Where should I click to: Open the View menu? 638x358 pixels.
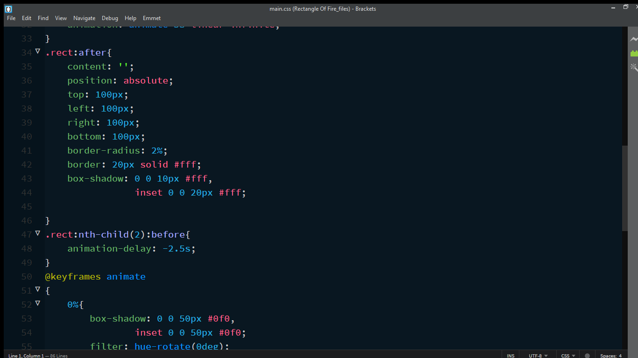(61, 18)
